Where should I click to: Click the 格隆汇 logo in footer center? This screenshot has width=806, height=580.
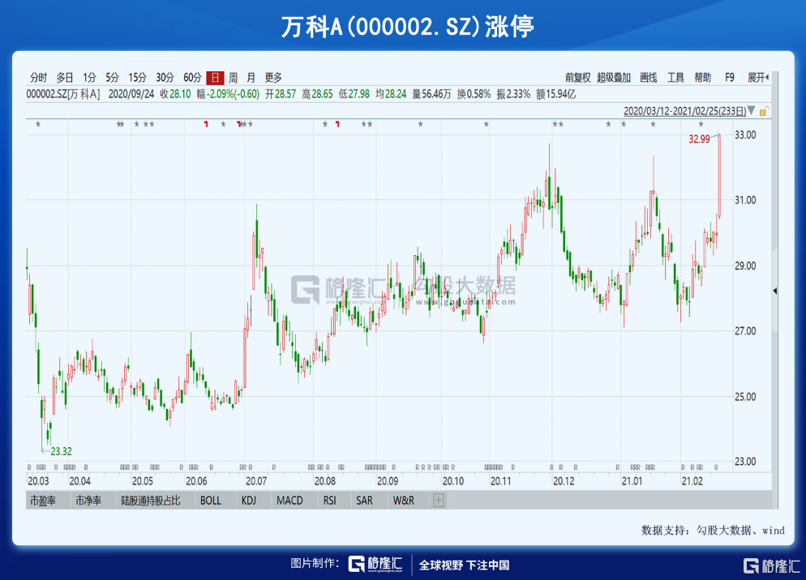tap(375, 564)
